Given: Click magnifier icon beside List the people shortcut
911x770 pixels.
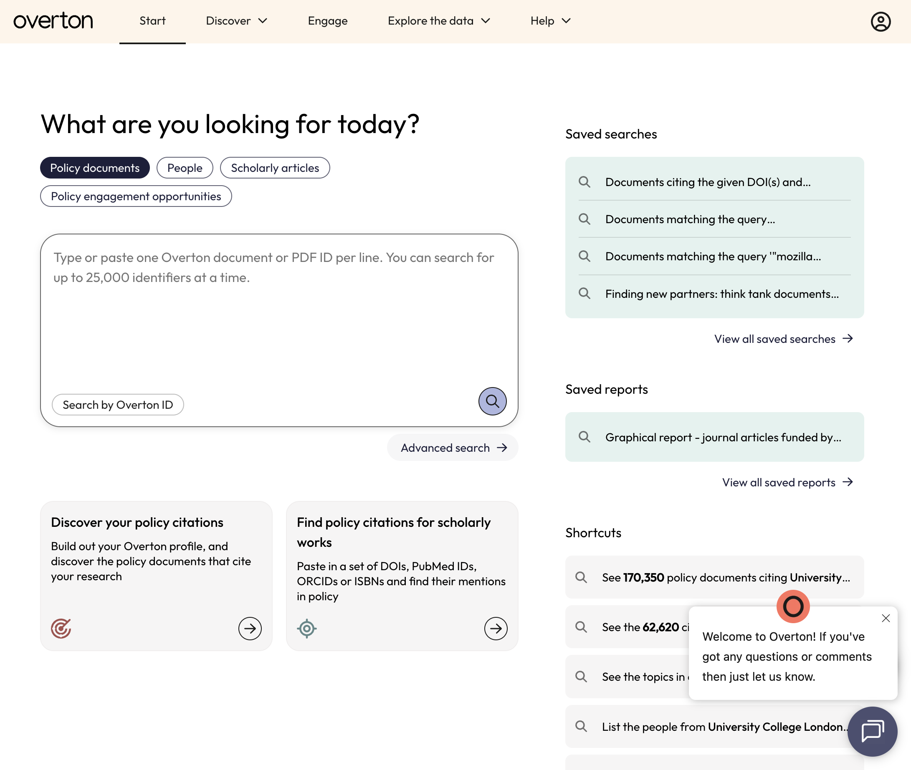Looking at the screenshot, I should pos(581,726).
